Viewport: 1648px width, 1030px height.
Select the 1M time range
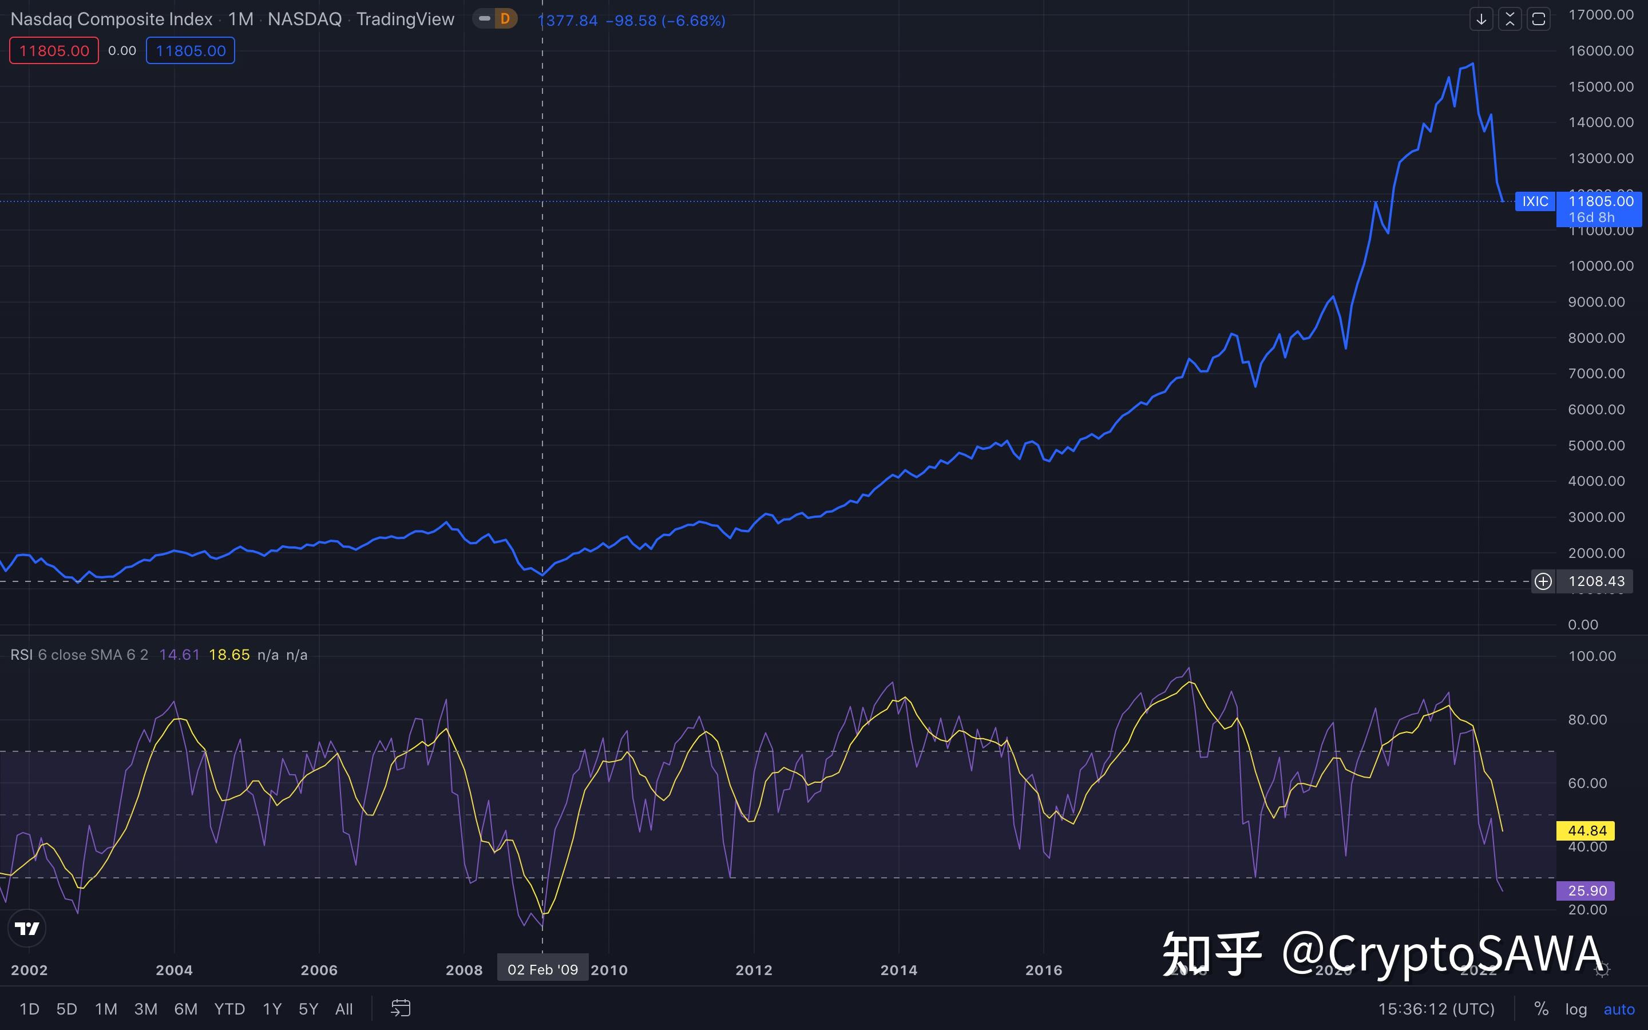point(106,1009)
